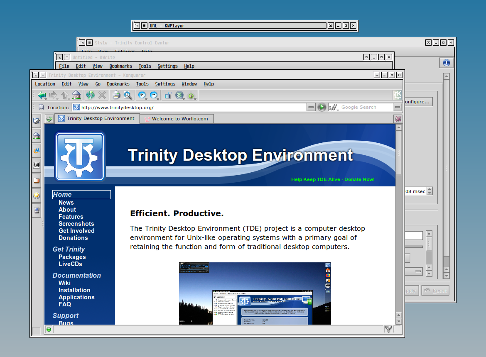Select the Trinity Desktop Environment tab

pyautogui.click(x=97, y=119)
